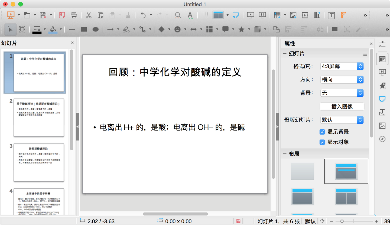Image resolution: width=390 pixels, height=225 pixels.
Task: Close the 幻灯片 slide panel
Action: click(x=72, y=43)
